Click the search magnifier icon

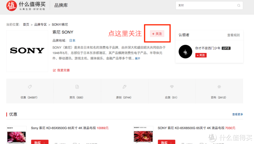pyautogui.click(x=239, y=6)
